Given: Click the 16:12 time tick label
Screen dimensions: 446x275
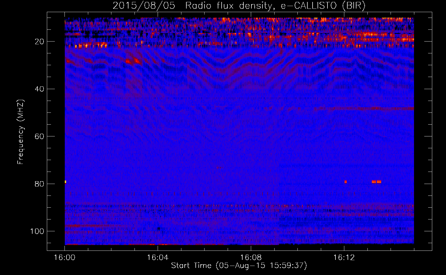Looking at the screenshot, I should [344, 258].
